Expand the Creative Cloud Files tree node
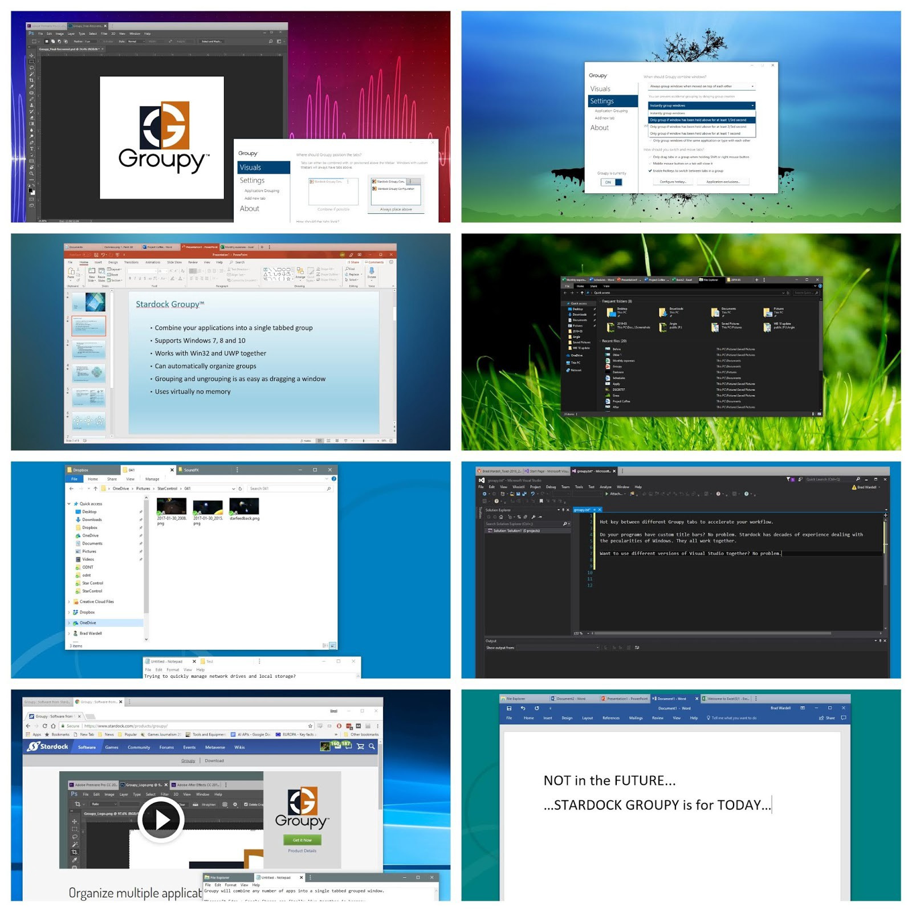Image resolution: width=912 pixels, height=912 pixels. click(70, 601)
